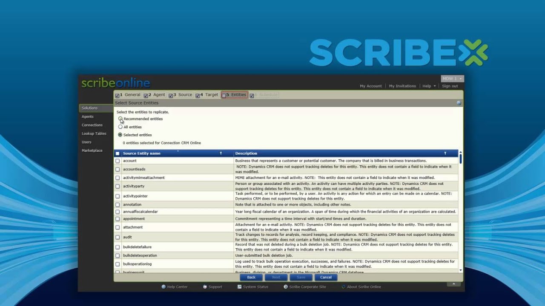Sort by the Source Entity name column header

[x=142, y=153]
